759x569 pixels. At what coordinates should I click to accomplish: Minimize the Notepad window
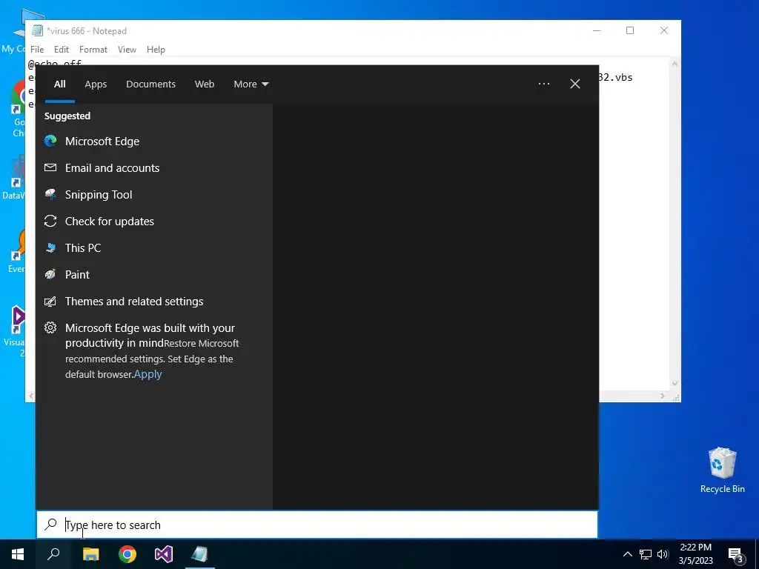click(597, 30)
